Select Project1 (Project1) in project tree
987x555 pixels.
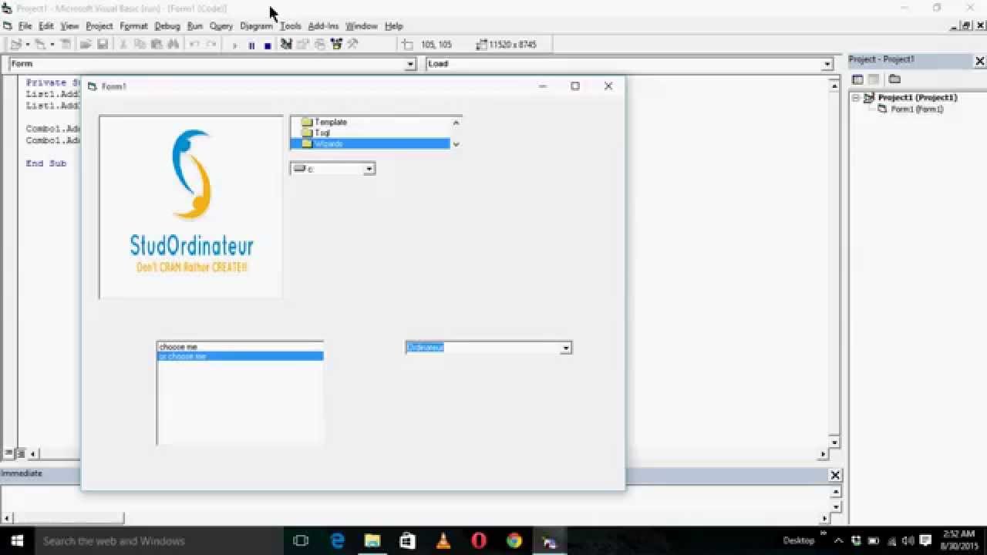[x=917, y=98]
